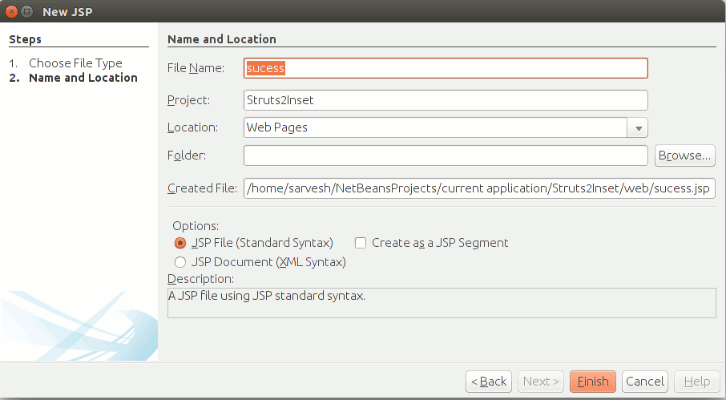Screen dimensions: 726x400
Task: Enable Create as a JSP Segment checkbox
Action: pos(361,243)
